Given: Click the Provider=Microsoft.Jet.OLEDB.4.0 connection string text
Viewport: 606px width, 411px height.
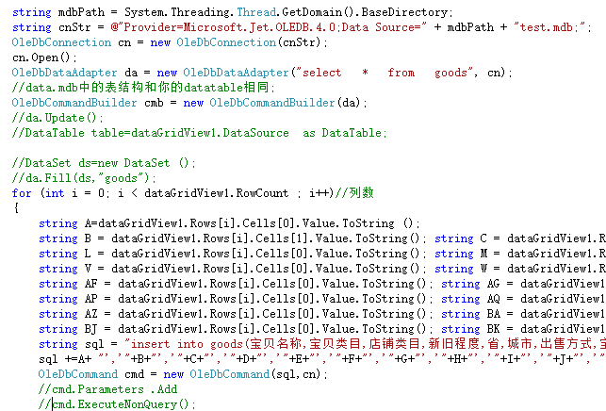Looking at the screenshot, I should 230,27.
